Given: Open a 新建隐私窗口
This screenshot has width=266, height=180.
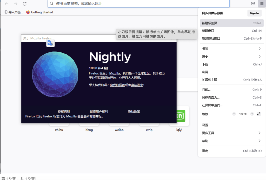Looking at the screenshot, I should (211, 38).
